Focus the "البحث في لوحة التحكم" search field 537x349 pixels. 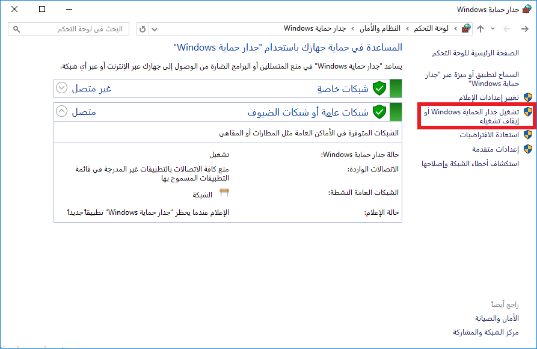69,29
